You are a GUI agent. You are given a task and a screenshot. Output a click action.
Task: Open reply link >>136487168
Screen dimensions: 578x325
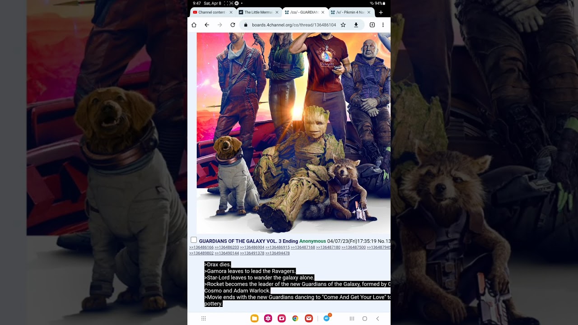303,247
